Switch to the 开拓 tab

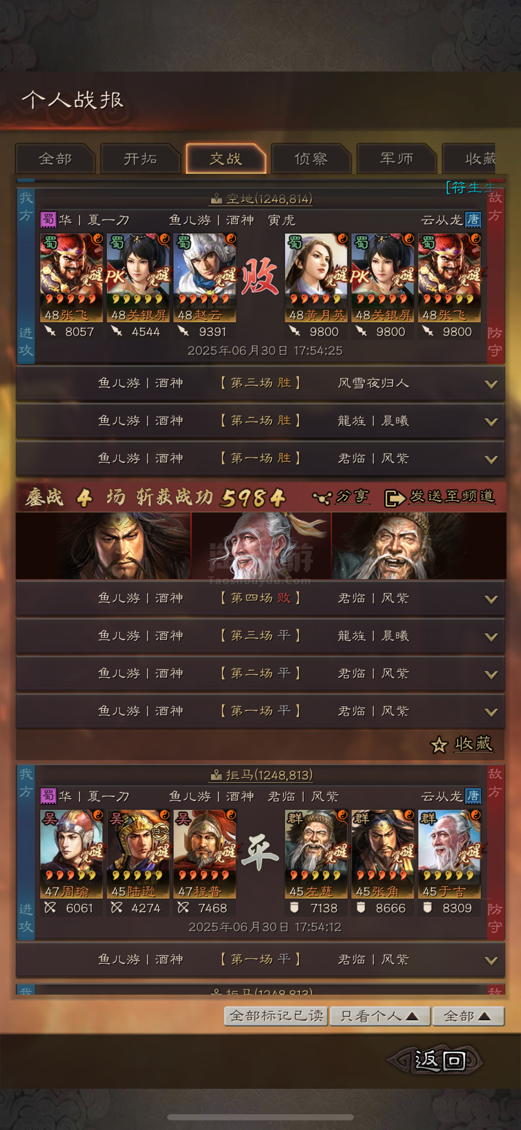point(140,159)
